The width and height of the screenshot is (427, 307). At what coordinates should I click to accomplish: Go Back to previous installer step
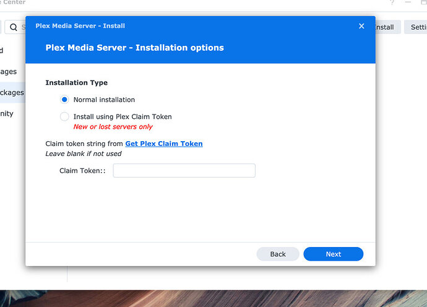(278, 254)
